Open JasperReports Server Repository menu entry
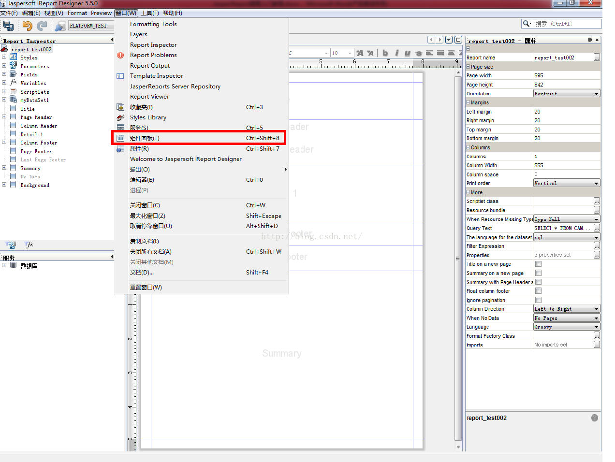The height and width of the screenshot is (462, 615). 175,86
